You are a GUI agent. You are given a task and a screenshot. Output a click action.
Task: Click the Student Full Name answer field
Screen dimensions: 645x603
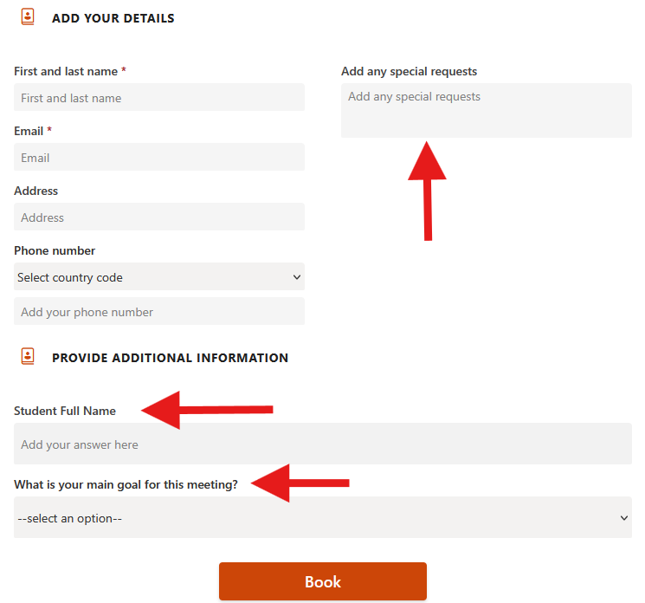point(322,444)
